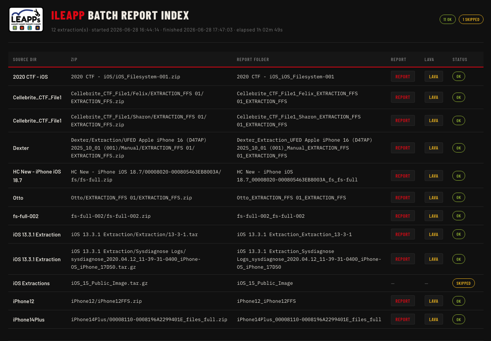Open LAVA for the Cellebrite Felix extraction

click(x=434, y=97)
